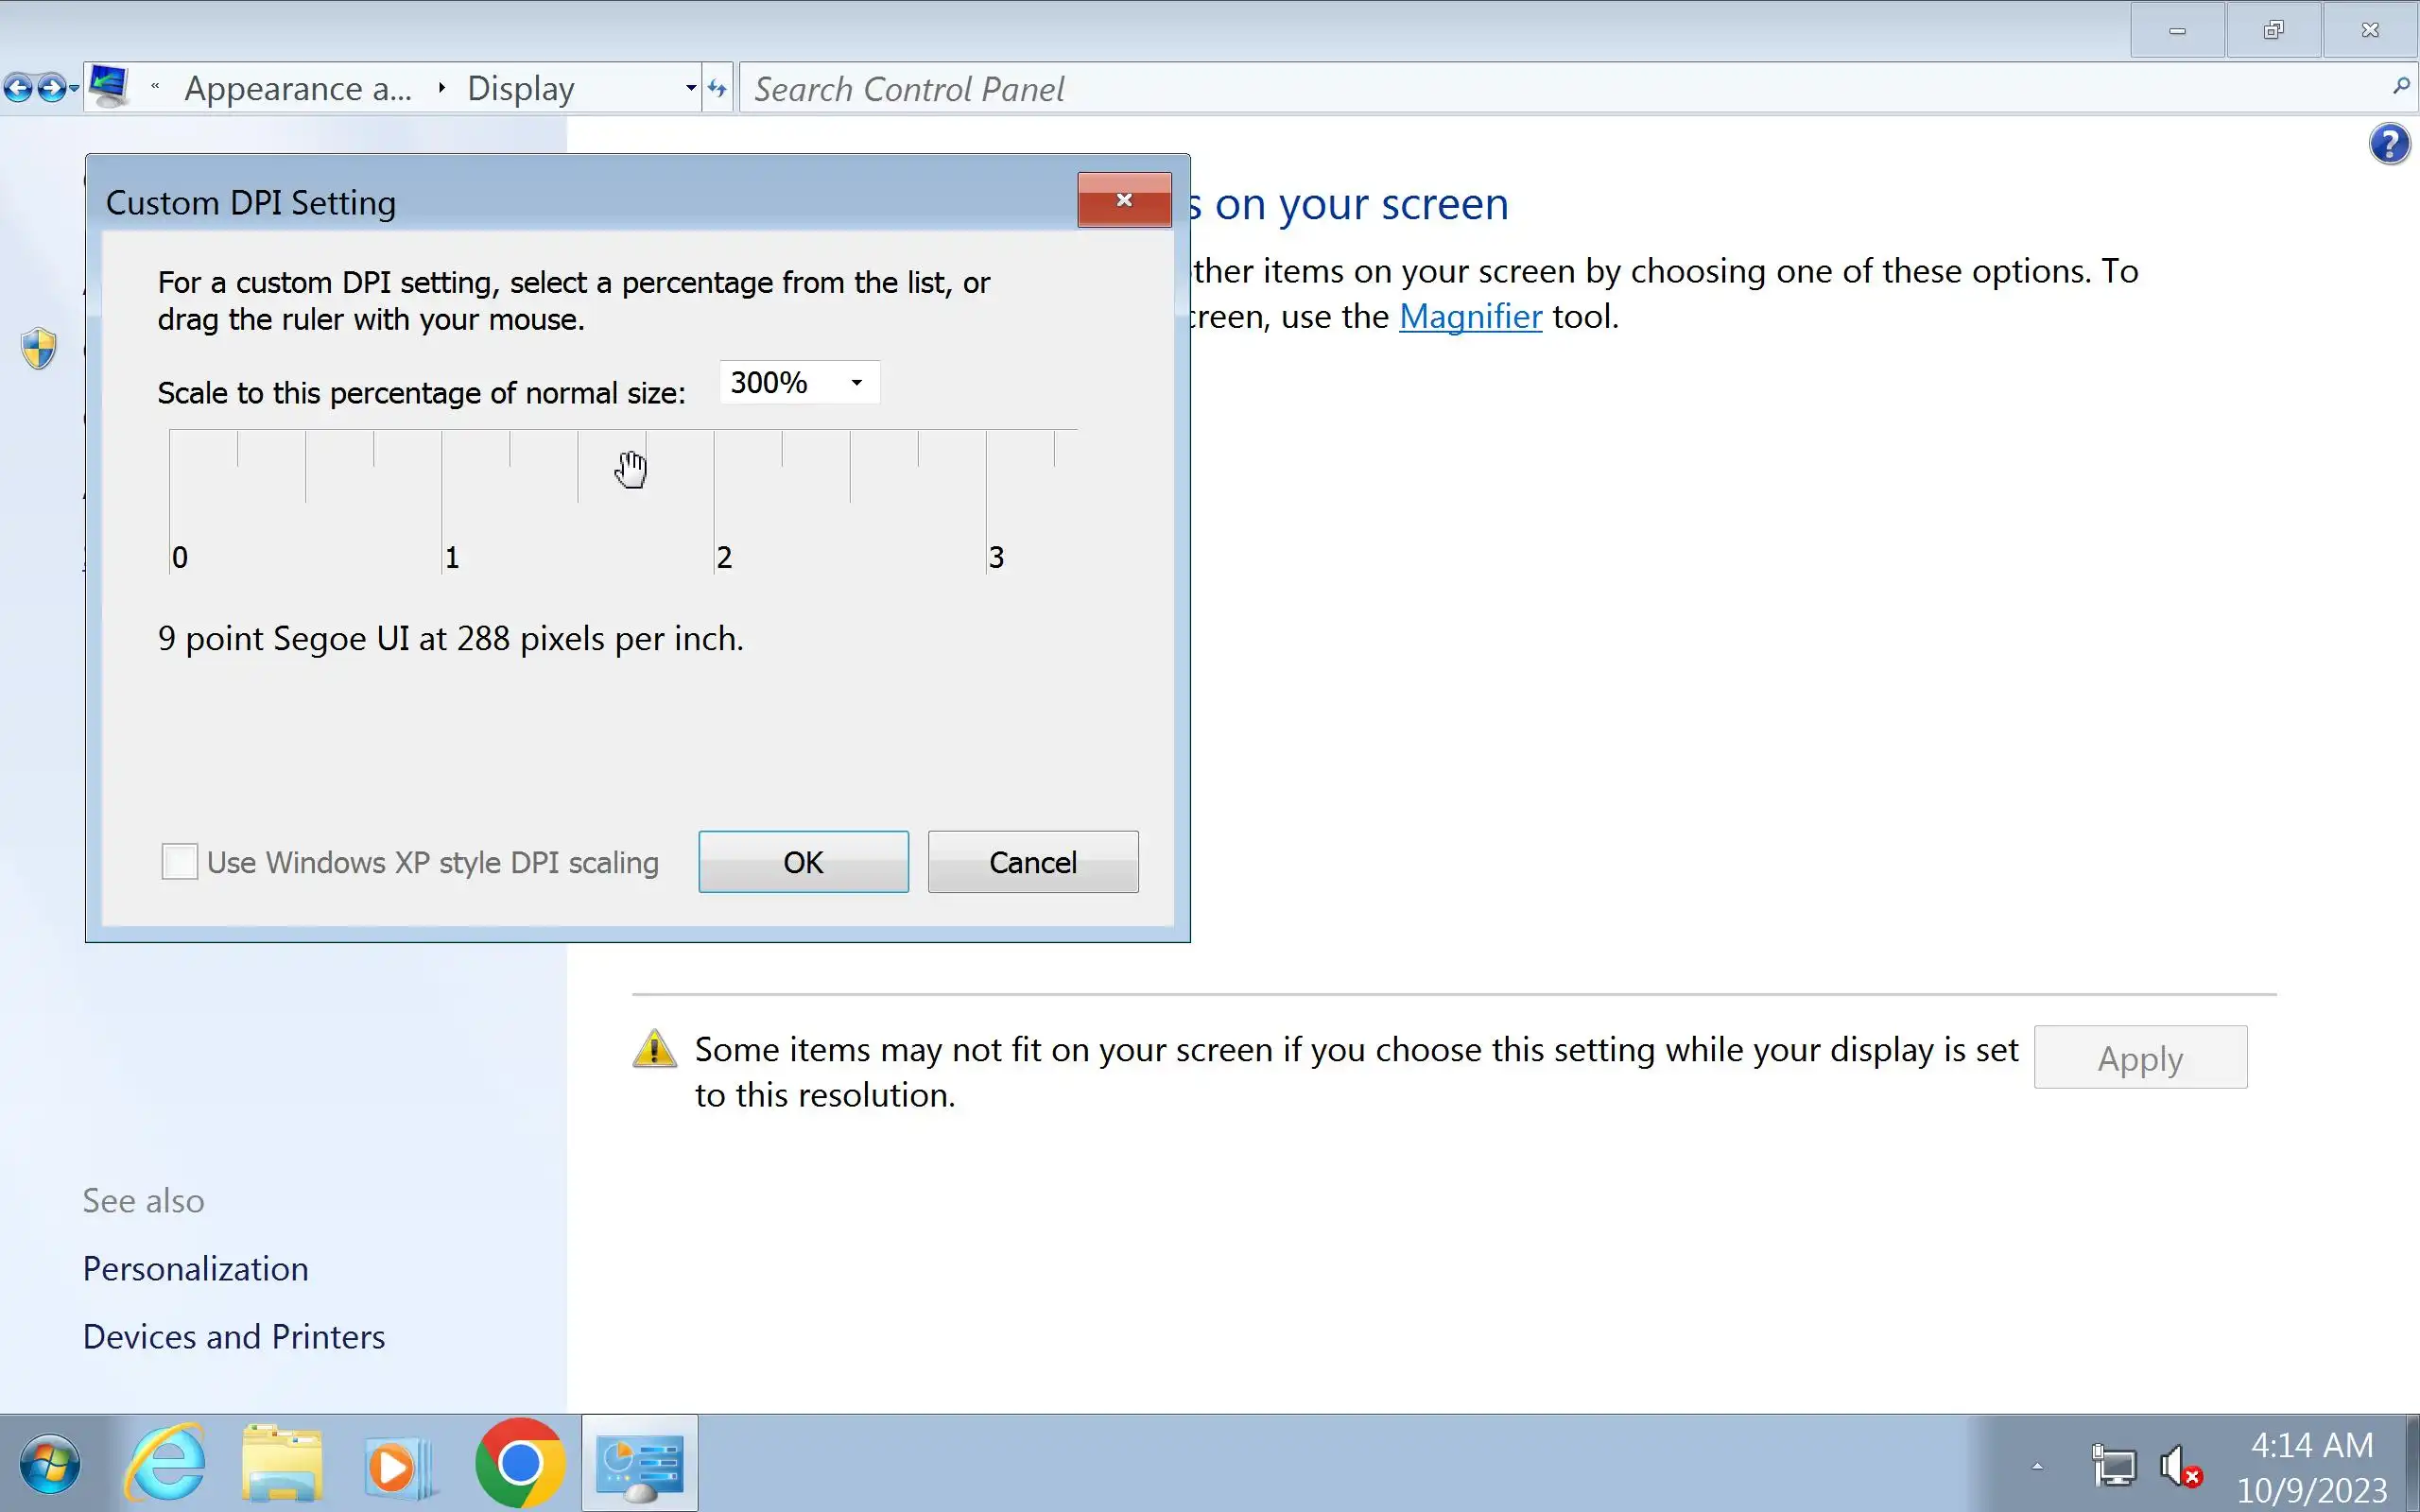Open the Magnifier tool link
This screenshot has width=2420, height=1512.
(1469, 317)
